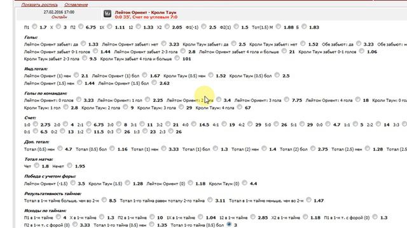Select Кроли Таун (0.5) бол at 2.5
This screenshot has width=407, height=228.
point(277,75)
